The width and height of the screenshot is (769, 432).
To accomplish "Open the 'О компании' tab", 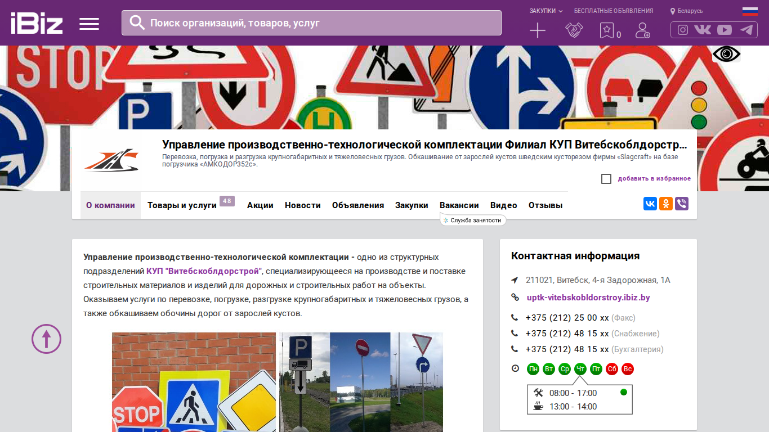I will click(110, 205).
